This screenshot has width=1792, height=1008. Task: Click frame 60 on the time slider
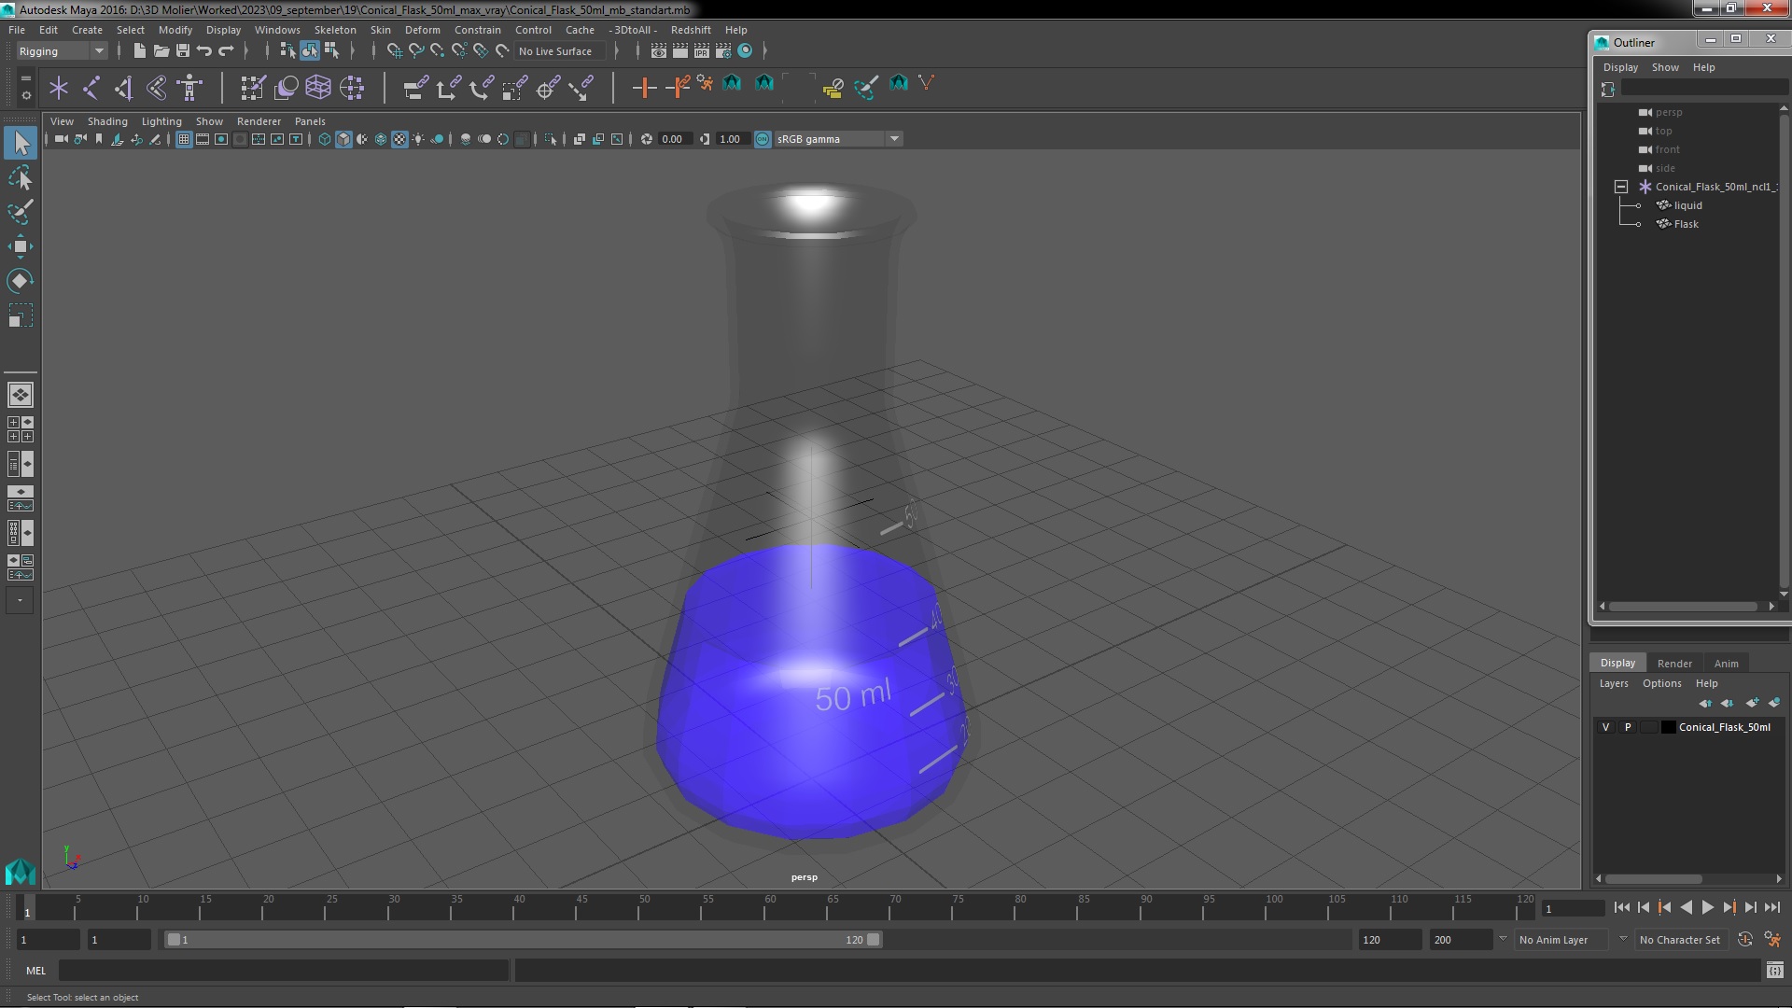(x=770, y=907)
